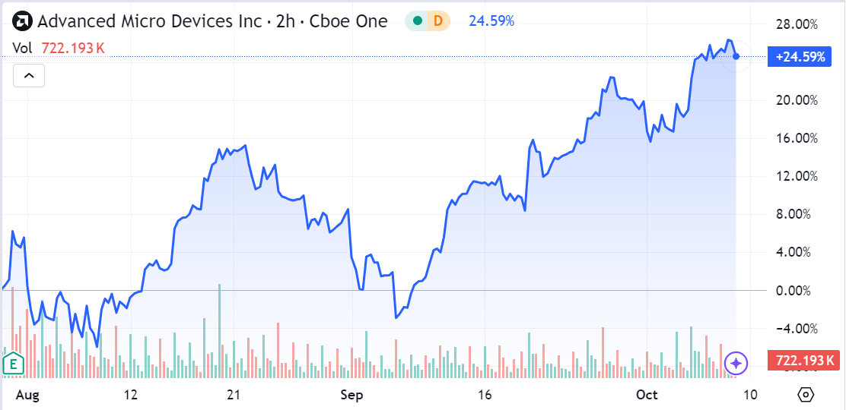846x410 pixels.
Task: Click the orange D delayed-data badge
Action: pyautogui.click(x=438, y=21)
